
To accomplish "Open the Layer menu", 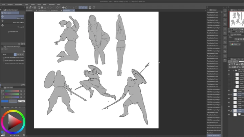I will coord(26,4).
